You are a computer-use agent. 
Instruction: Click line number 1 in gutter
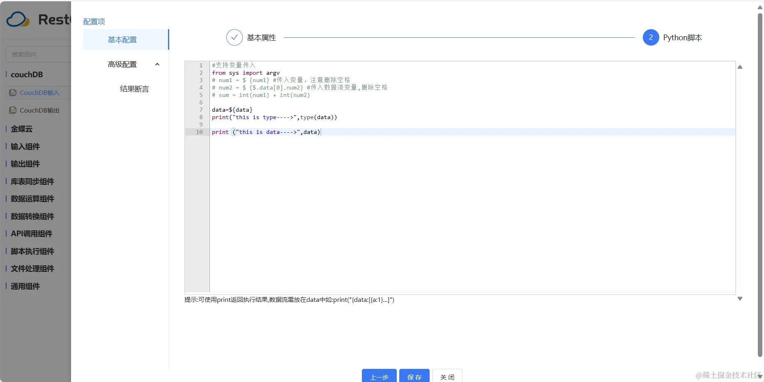pyautogui.click(x=201, y=65)
